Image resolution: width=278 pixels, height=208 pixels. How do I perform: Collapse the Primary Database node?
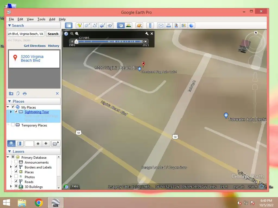[x=8, y=157]
